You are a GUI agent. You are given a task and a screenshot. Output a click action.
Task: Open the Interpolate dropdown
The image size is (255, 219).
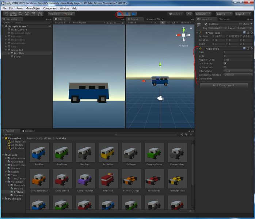click(x=238, y=71)
